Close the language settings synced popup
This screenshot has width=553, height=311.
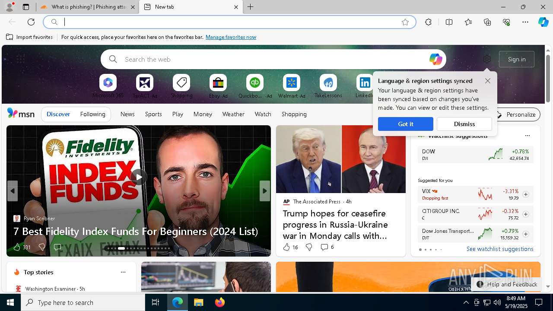click(x=488, y=81)
